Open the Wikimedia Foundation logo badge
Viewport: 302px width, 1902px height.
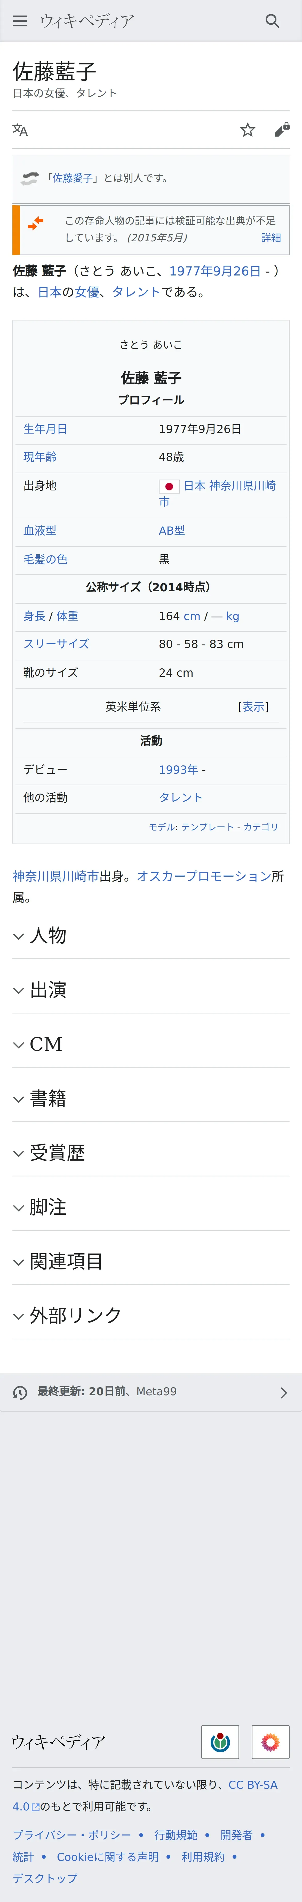[220, 1742]
